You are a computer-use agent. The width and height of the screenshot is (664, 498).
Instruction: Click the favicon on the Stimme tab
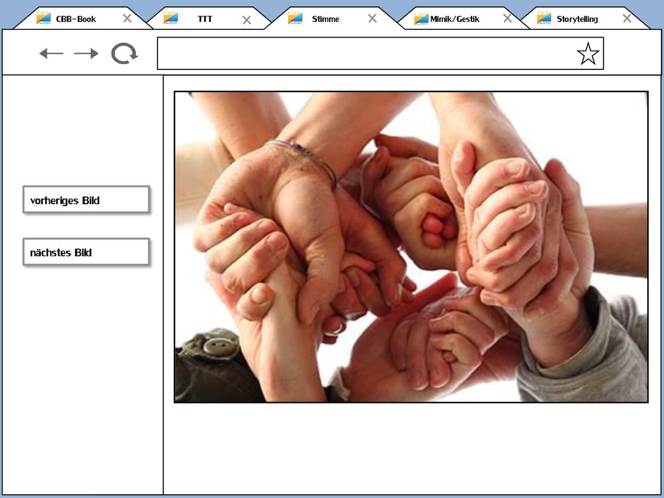(295, 18)
